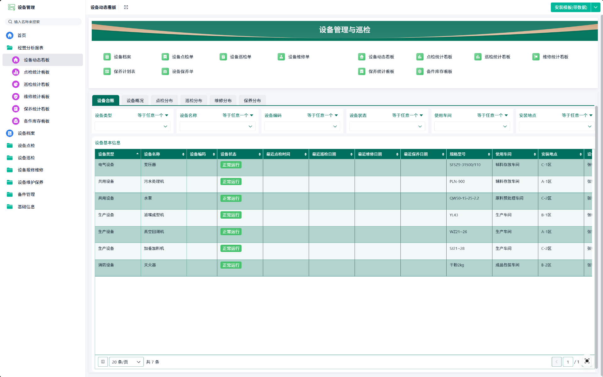Open the 20 条/页 page size dropdown
The width and height of the screenshot is (603, 377).
coord(126,362)
